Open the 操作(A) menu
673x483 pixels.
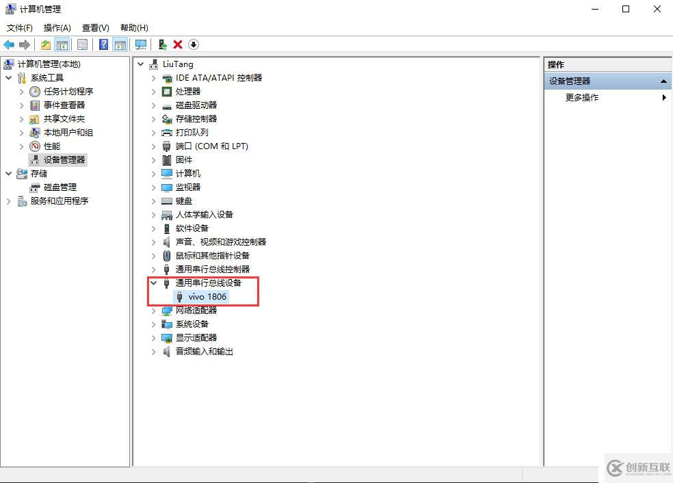click(x=57, y=27)
